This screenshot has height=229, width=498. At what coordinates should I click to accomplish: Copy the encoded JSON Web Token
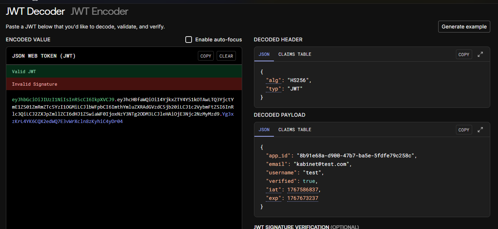(x=206, y=56)
